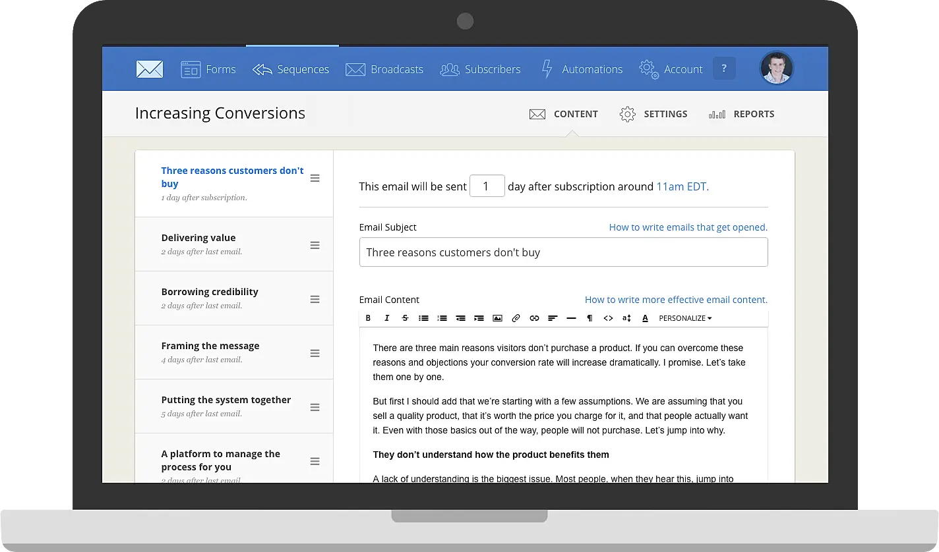Image resolution: width=939 pixels, height=552 pixels.
Task: Open the HTML code view icon
Action: coord(608,318)
